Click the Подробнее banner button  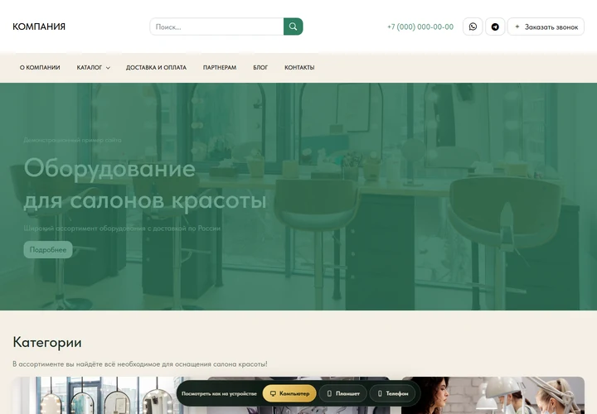(48, 250)
